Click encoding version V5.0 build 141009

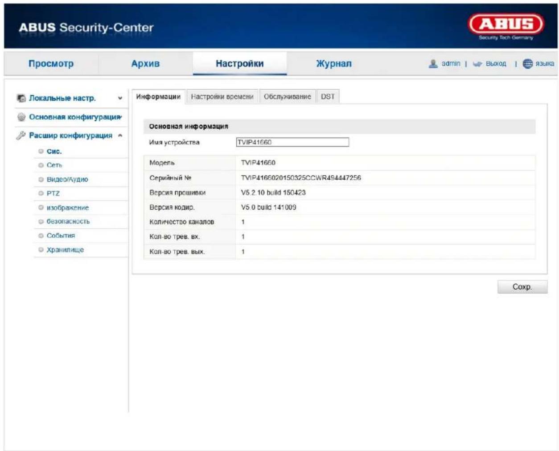pyautogui.click(x=268, y=207)
